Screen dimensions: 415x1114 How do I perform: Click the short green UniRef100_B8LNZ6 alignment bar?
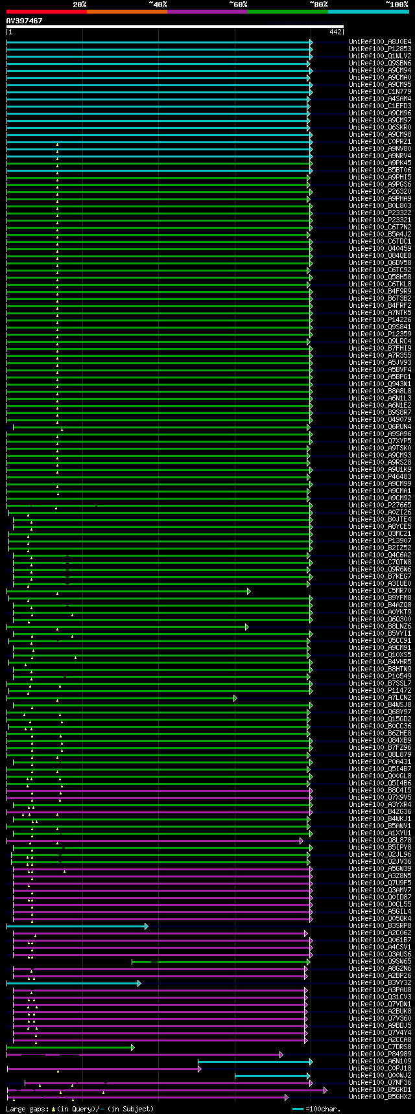pyautogui.click(x=128, y=627)
